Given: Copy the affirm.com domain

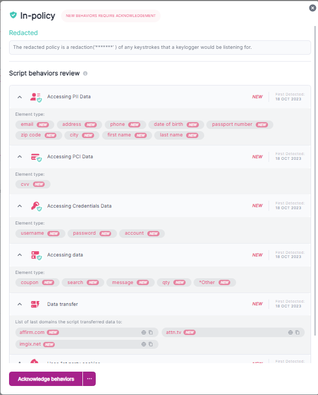Looking at the screenshot, I should 150,332.
